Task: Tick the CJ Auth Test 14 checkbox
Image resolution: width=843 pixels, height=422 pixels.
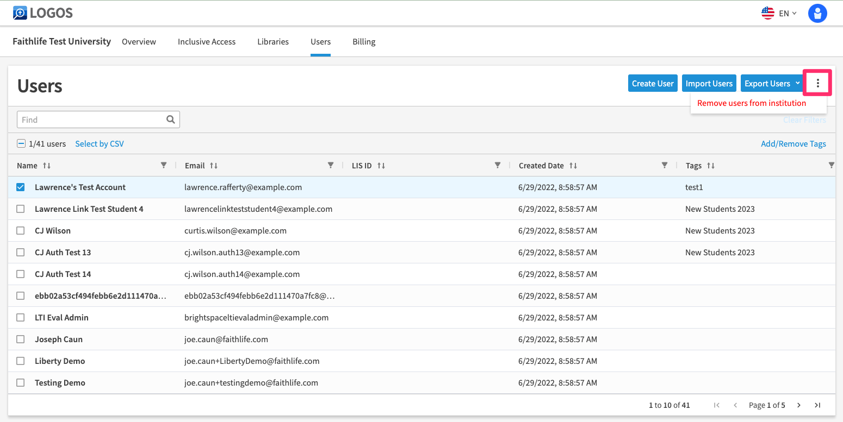Action: pos(21,274)
